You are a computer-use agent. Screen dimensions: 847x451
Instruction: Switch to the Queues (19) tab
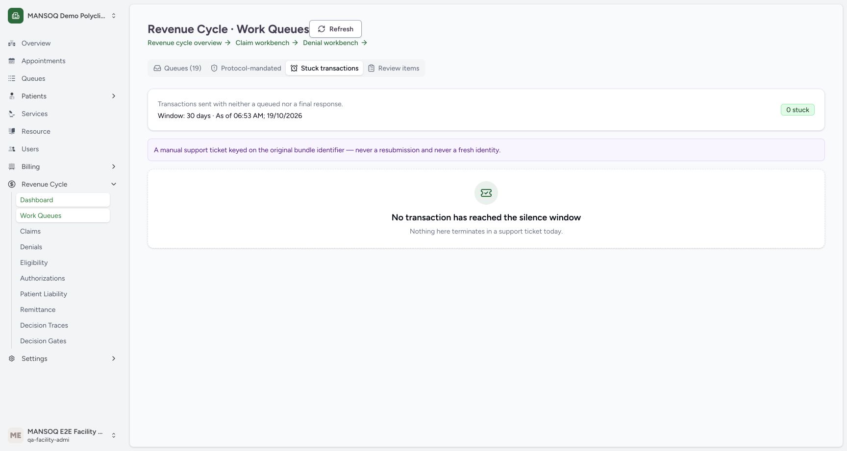tap(177, 68)
